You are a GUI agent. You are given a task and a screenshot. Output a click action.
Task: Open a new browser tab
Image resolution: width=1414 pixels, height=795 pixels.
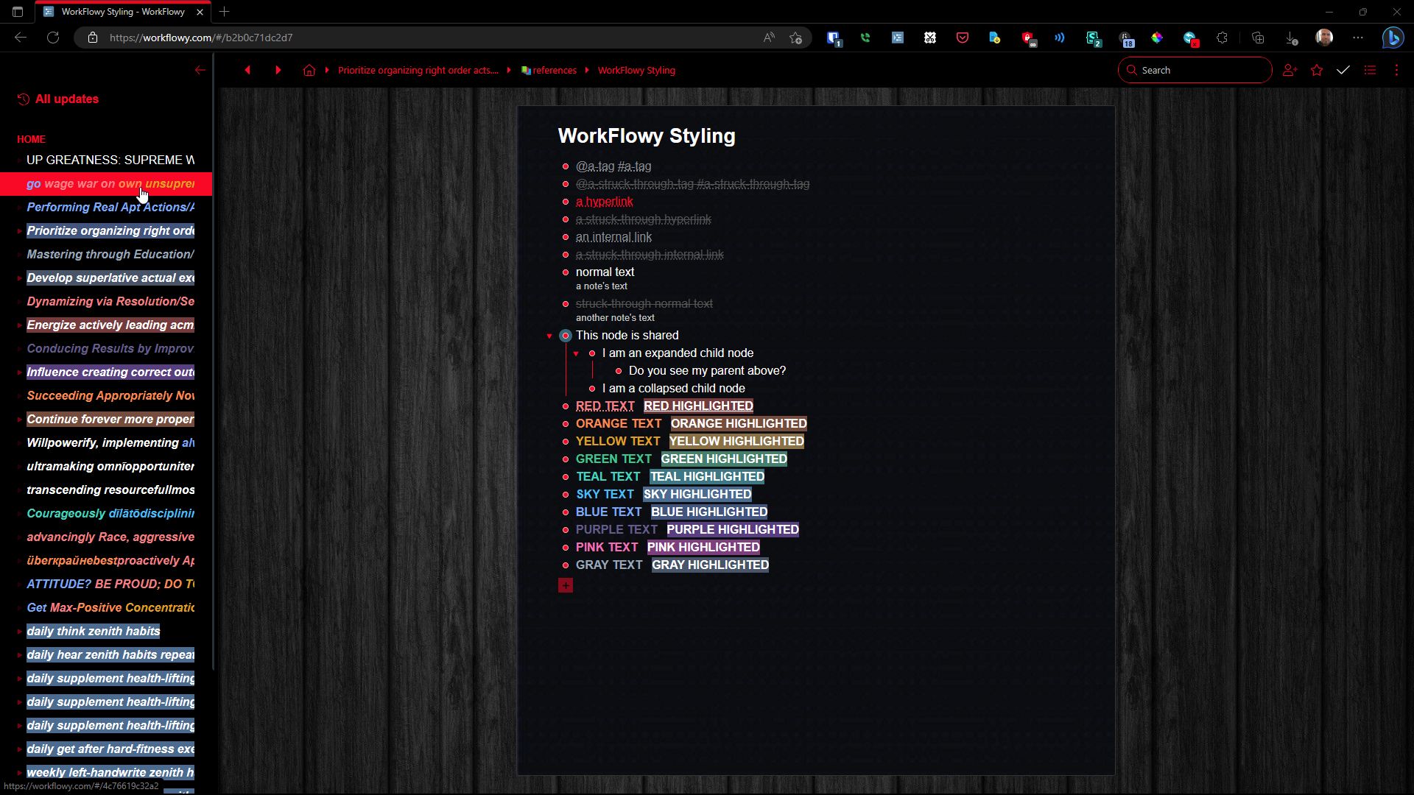(225, 12)
